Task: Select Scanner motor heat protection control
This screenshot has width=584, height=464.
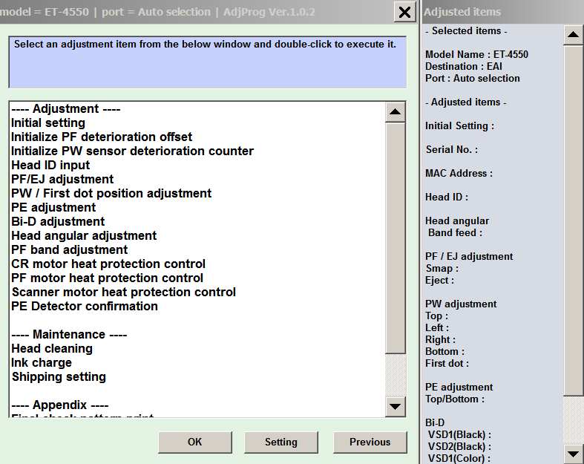Action: [123, 293]
